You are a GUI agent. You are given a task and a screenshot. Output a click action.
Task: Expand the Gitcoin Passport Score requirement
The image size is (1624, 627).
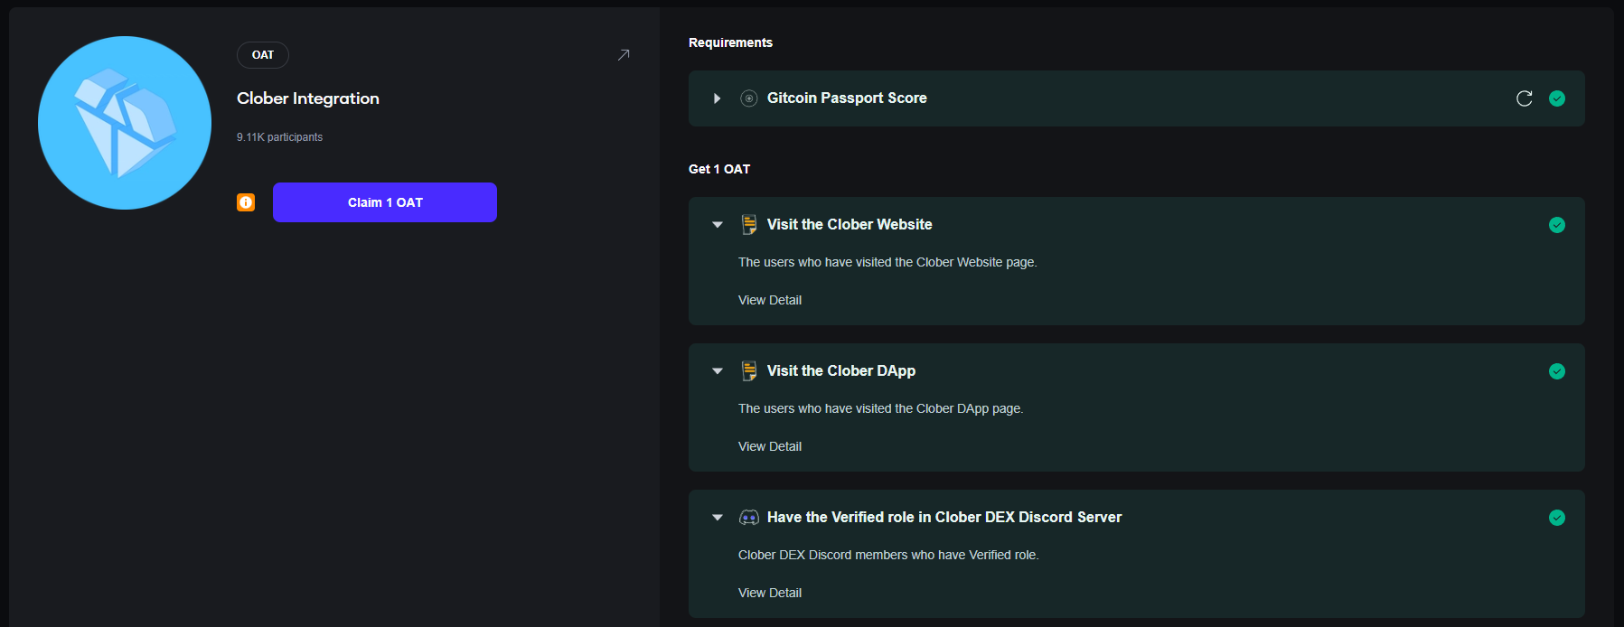click(x=717, y=98)
